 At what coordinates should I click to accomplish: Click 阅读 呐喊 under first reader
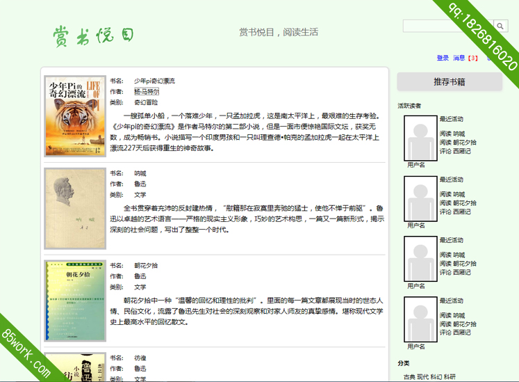click(452, 134)
